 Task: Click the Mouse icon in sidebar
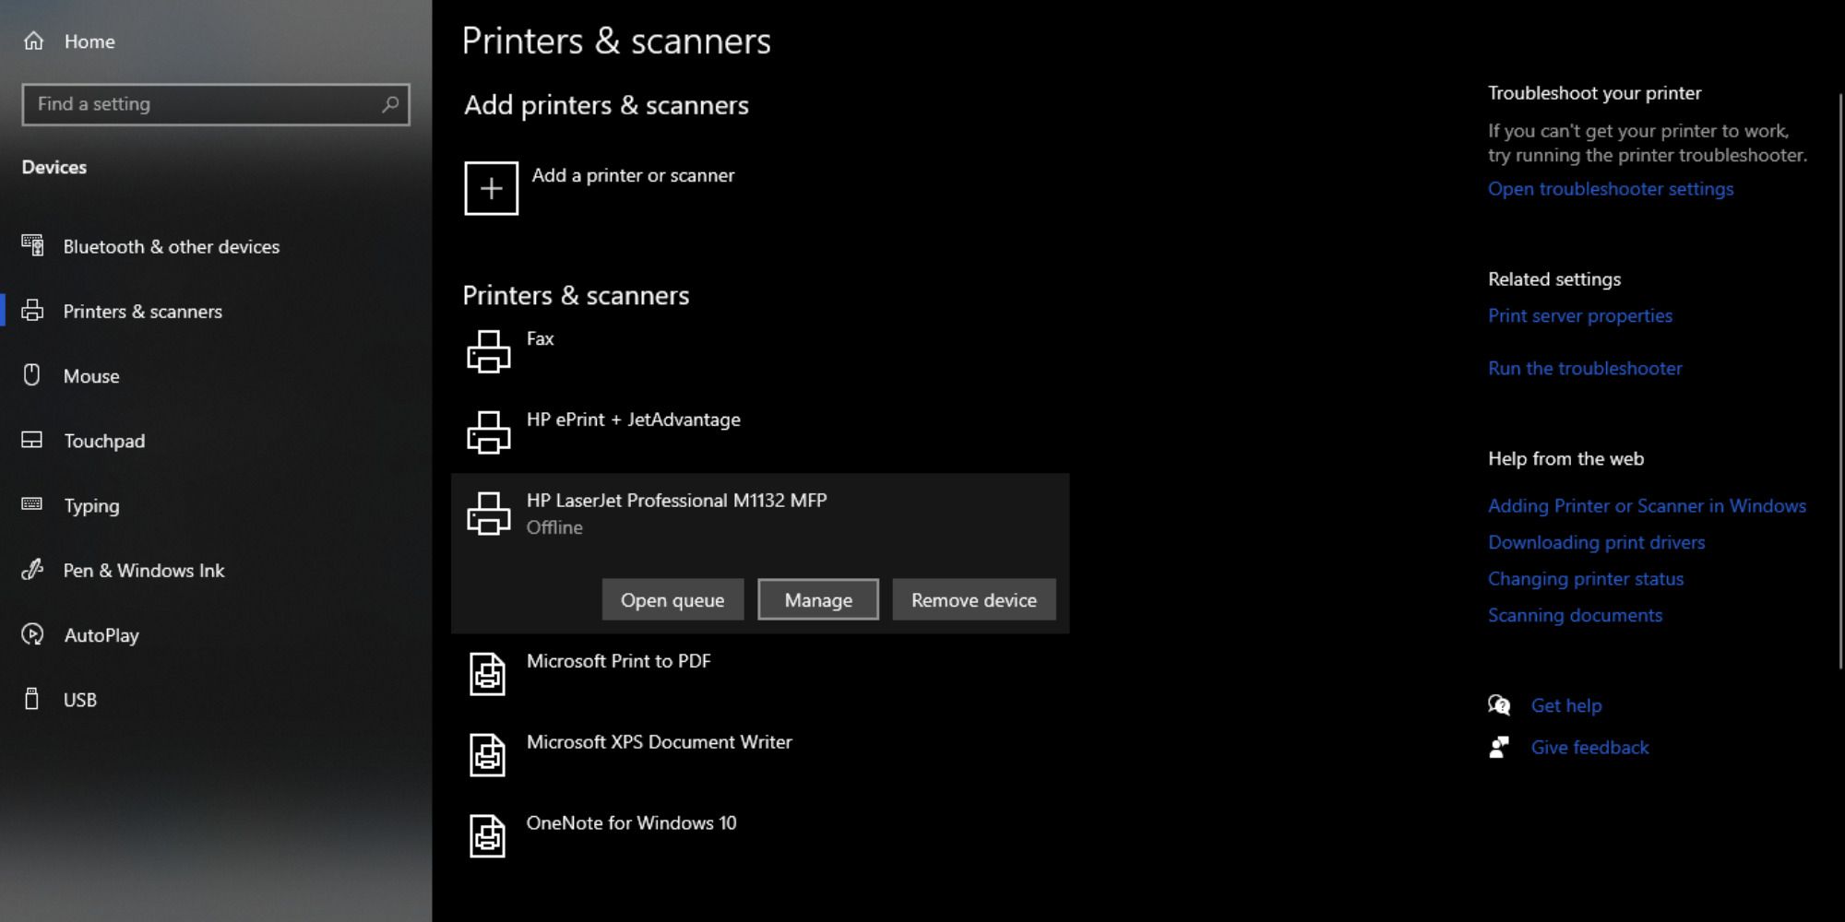(32, 375)
